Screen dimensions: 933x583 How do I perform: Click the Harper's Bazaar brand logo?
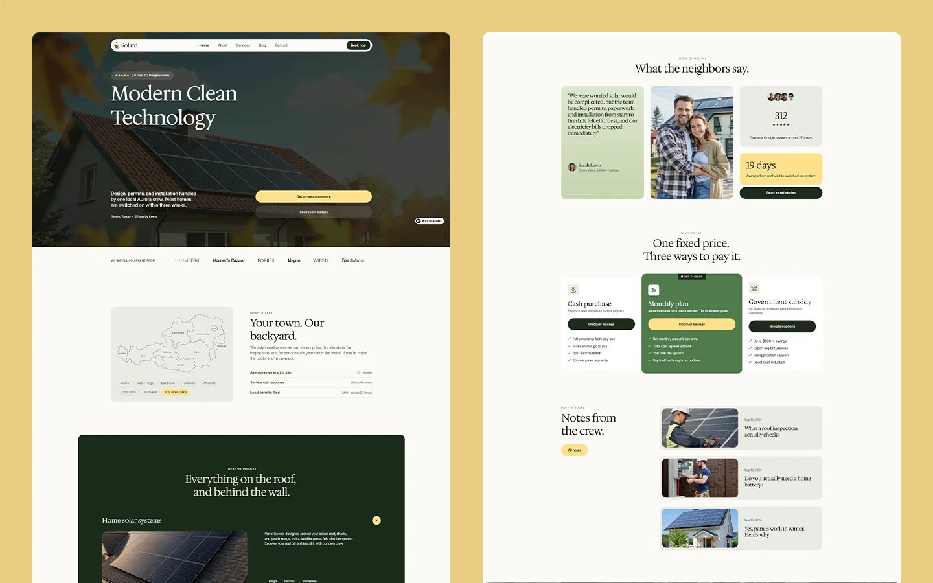click(x=229, y=260)
